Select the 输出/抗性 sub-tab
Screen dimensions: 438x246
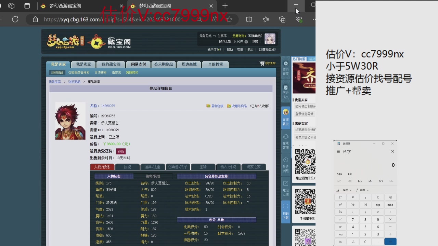153,176
